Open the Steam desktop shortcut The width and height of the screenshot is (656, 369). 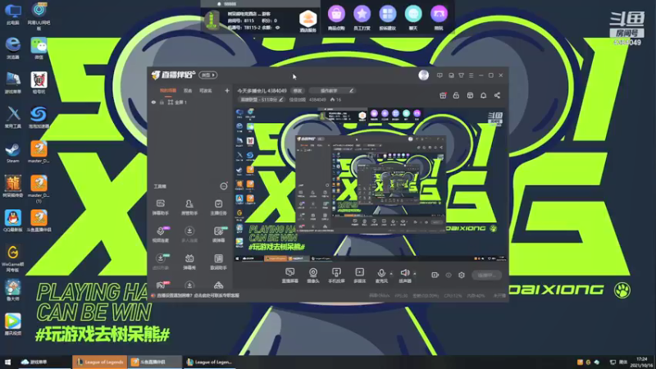[12, 153]
